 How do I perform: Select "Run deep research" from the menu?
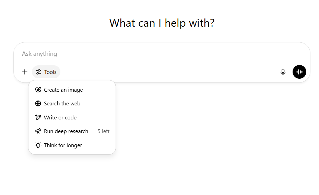[x=66, y=131]
